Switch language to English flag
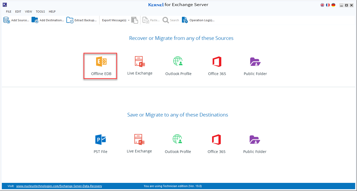The width and height of the screenshot is (357, 191). (322, 5)
